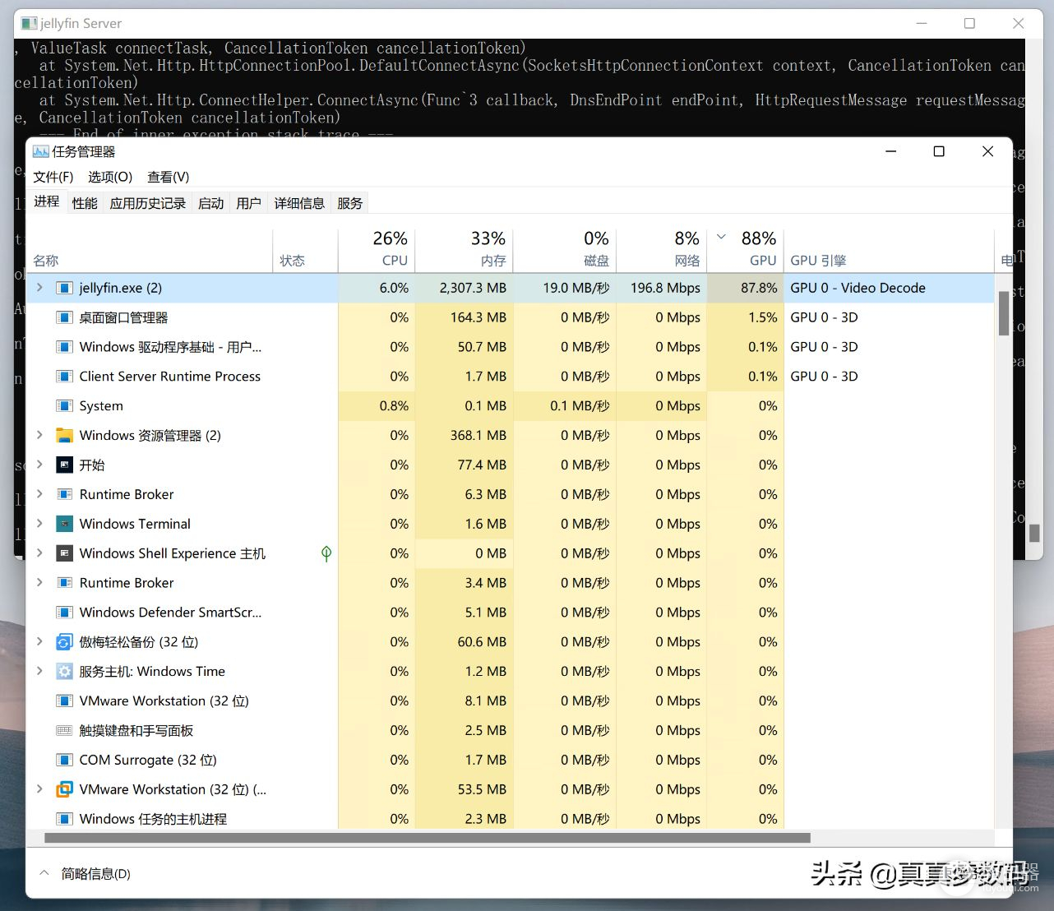Click the 傲梅轻松备份 app icon
This screenshot has width=1054, height=911.
click(64, 642)
